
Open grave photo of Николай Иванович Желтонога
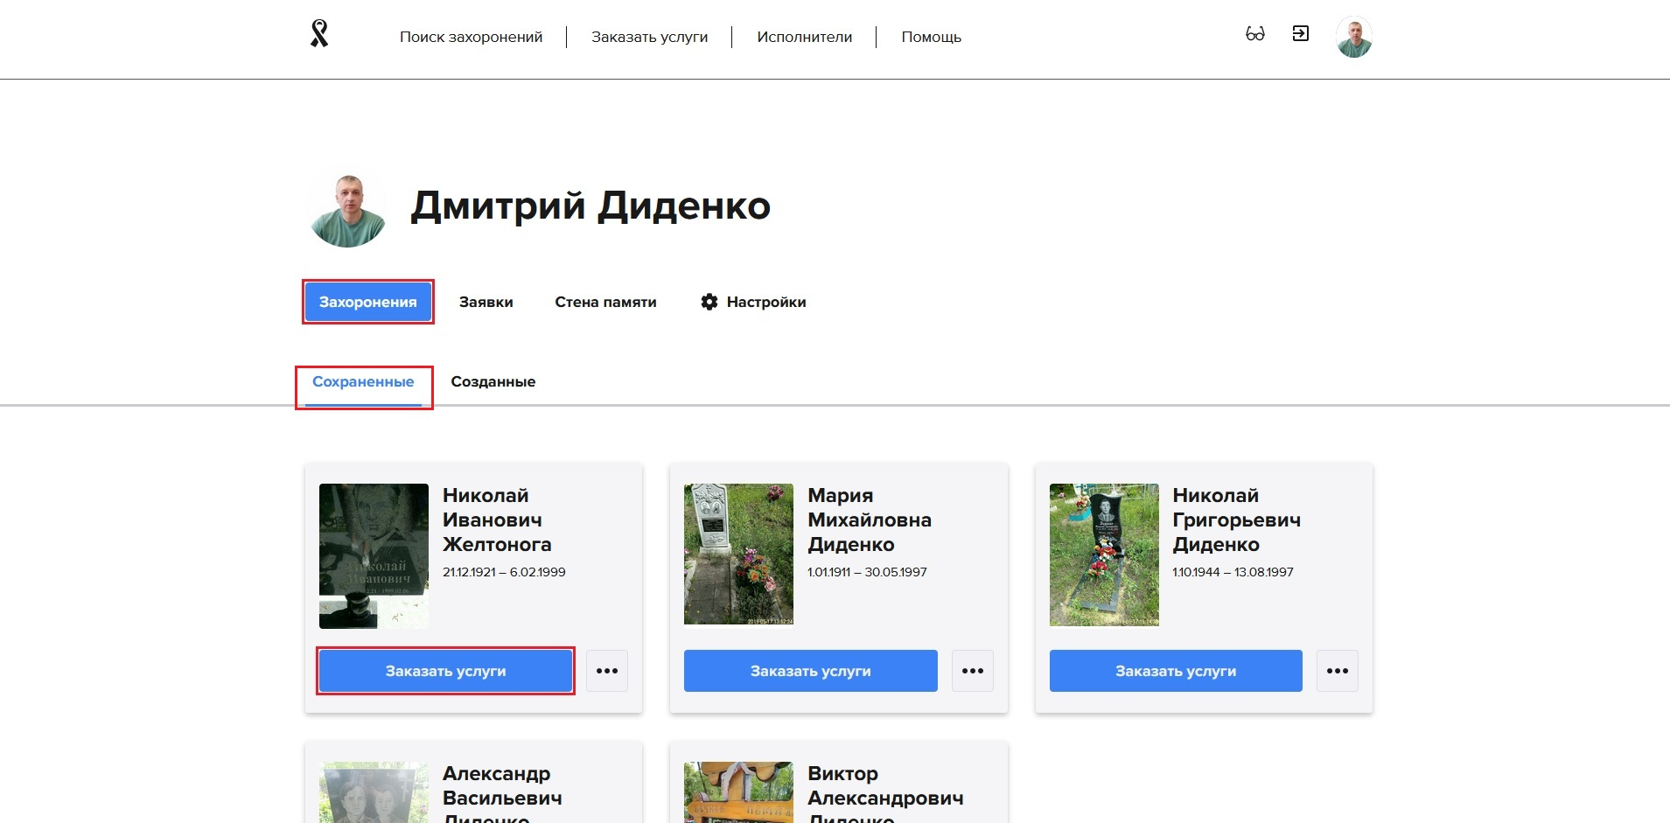374,556
